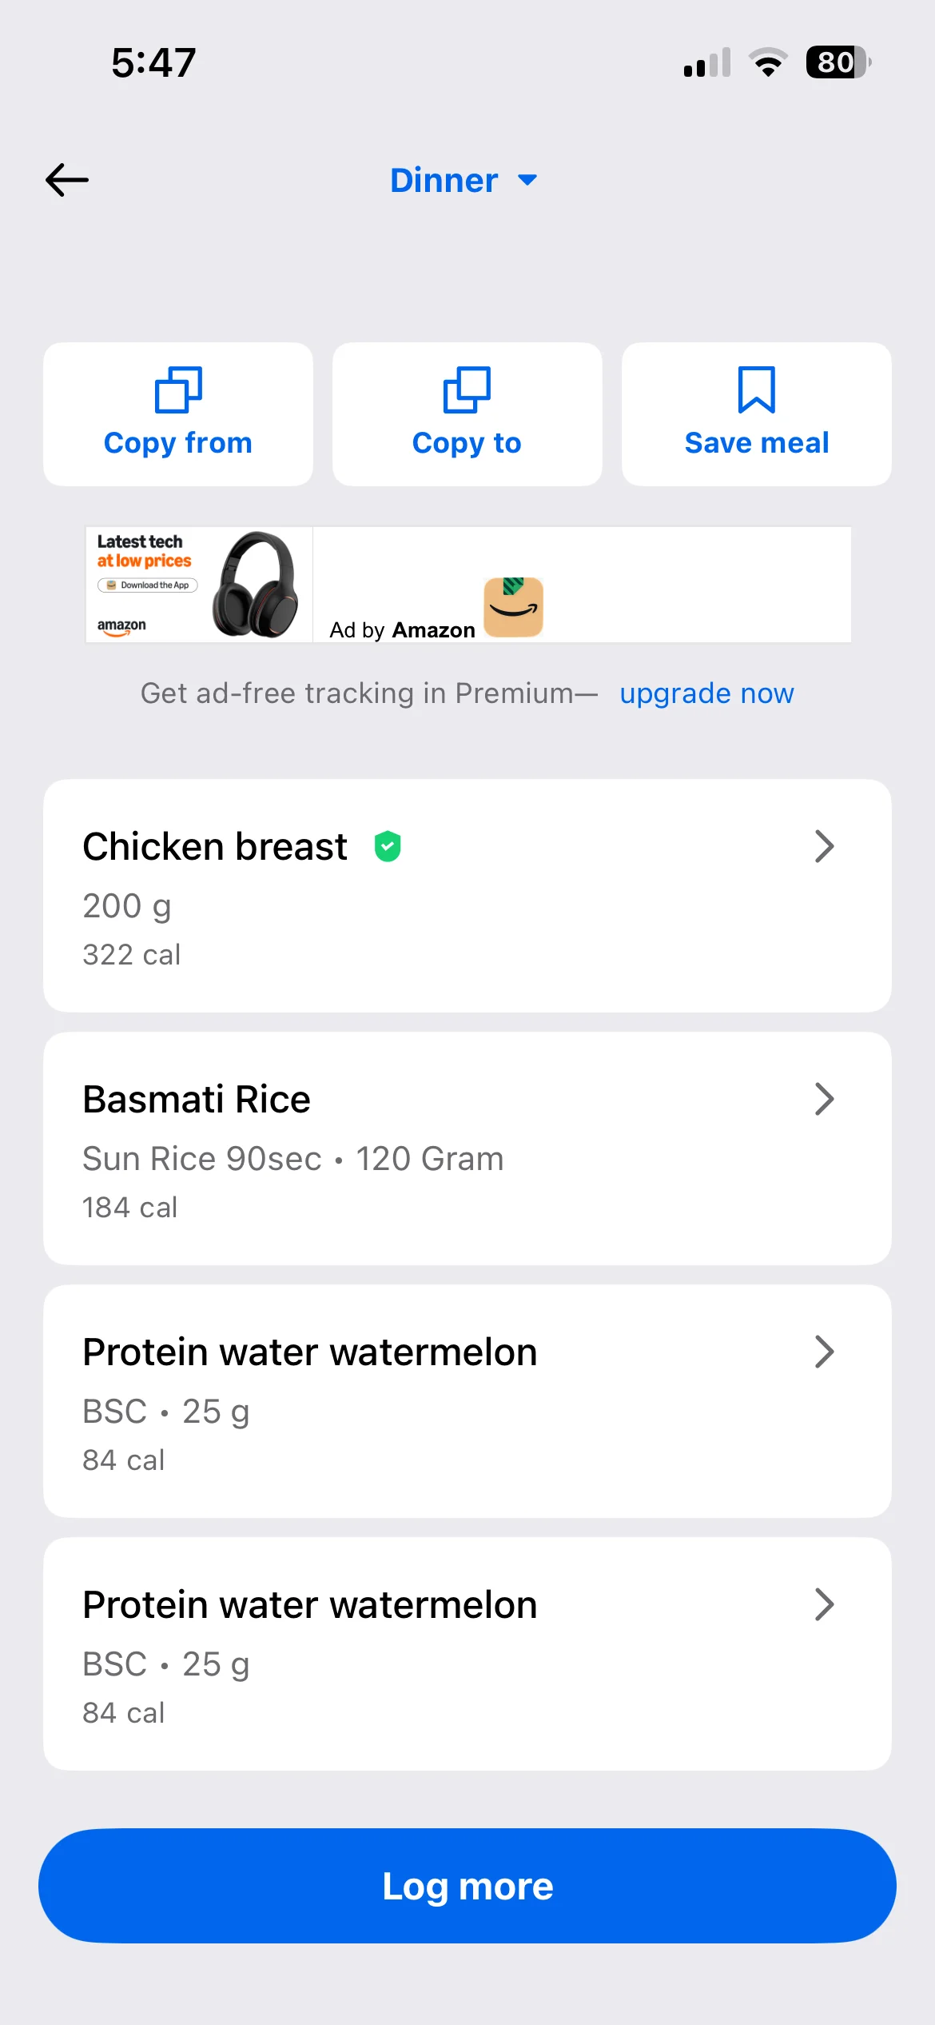The image size is (935, 2025).
Task: Expand Chicken breast entry chevron
Action: point(824,846)
